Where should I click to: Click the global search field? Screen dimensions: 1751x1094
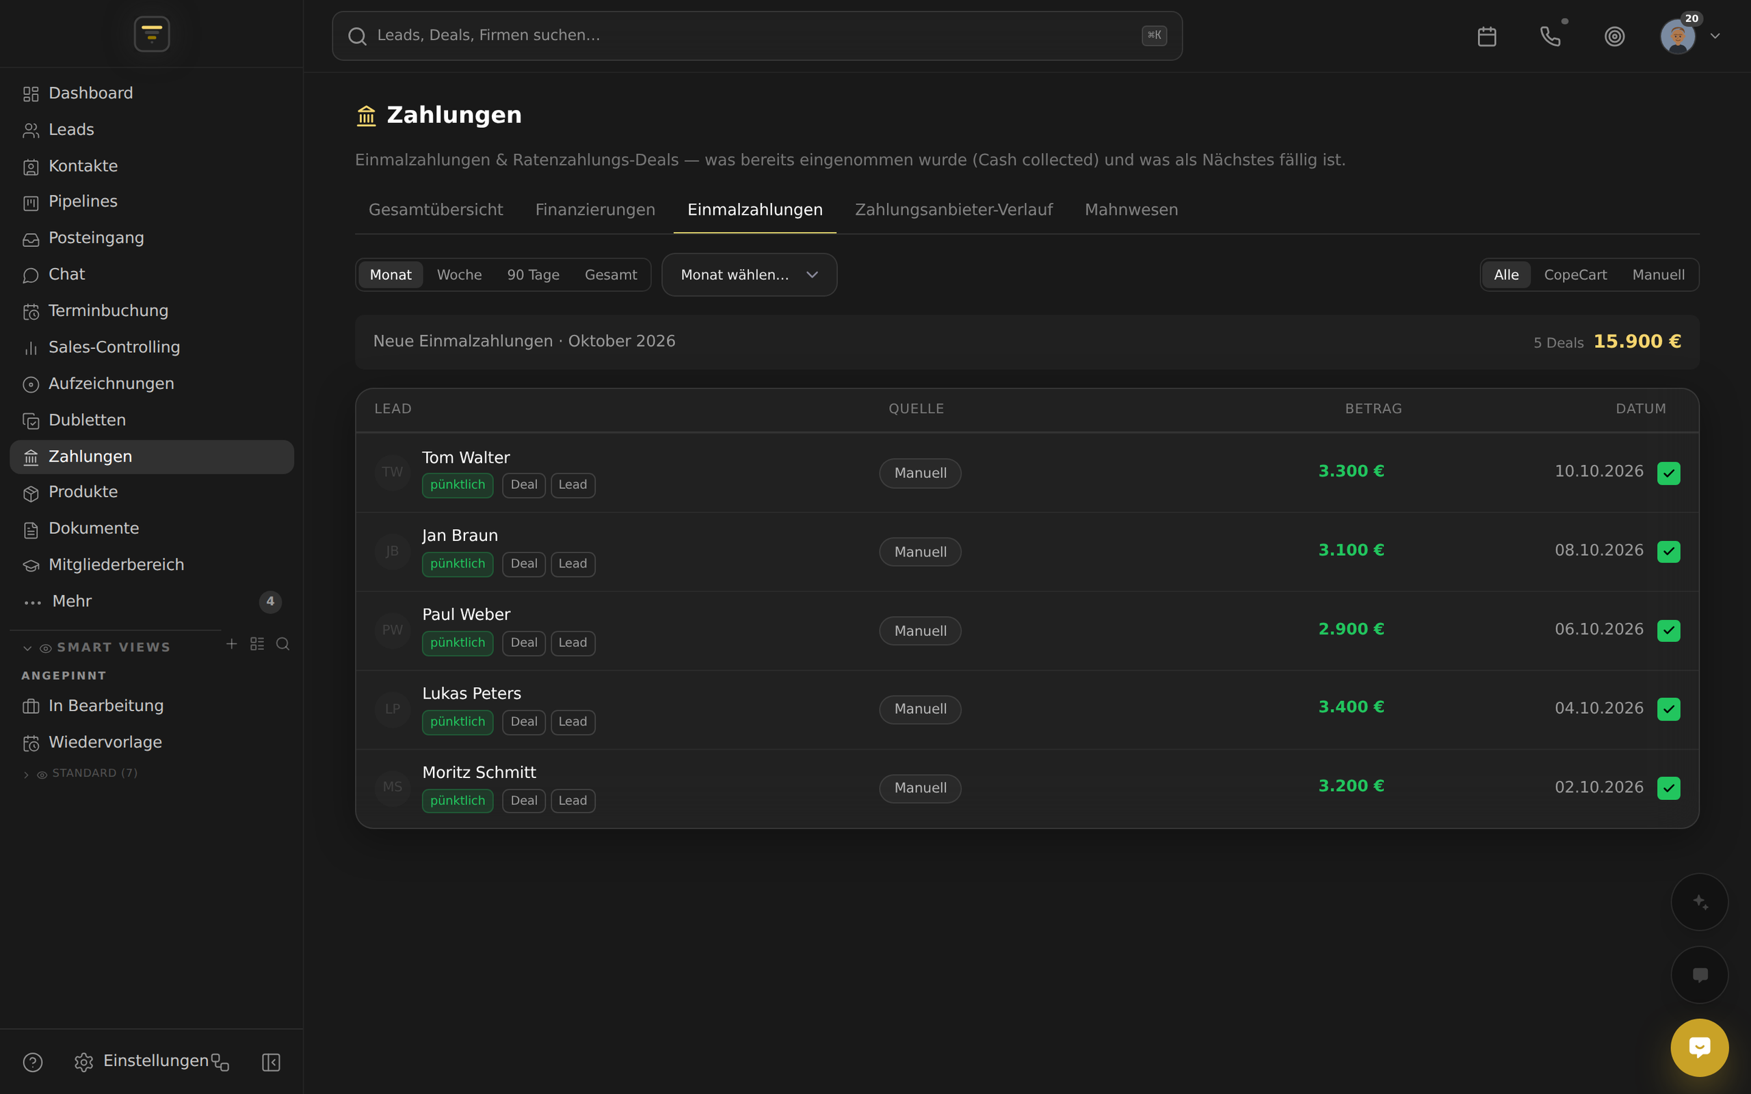pyautogui.click(x=757, y=36)
